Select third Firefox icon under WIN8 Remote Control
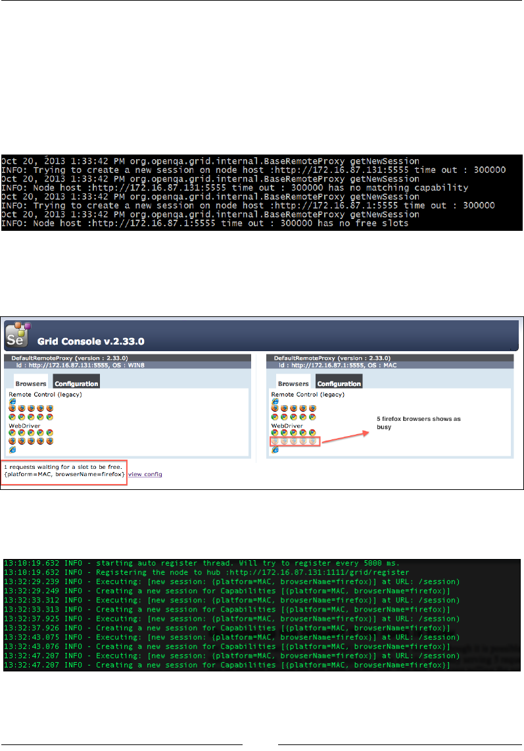This screenshot has height=751, width=524. coord(31,408)
